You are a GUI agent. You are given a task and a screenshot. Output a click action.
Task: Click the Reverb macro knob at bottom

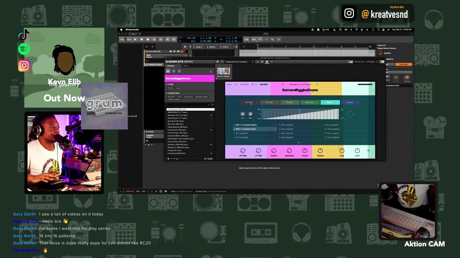(x=274, y=151)
